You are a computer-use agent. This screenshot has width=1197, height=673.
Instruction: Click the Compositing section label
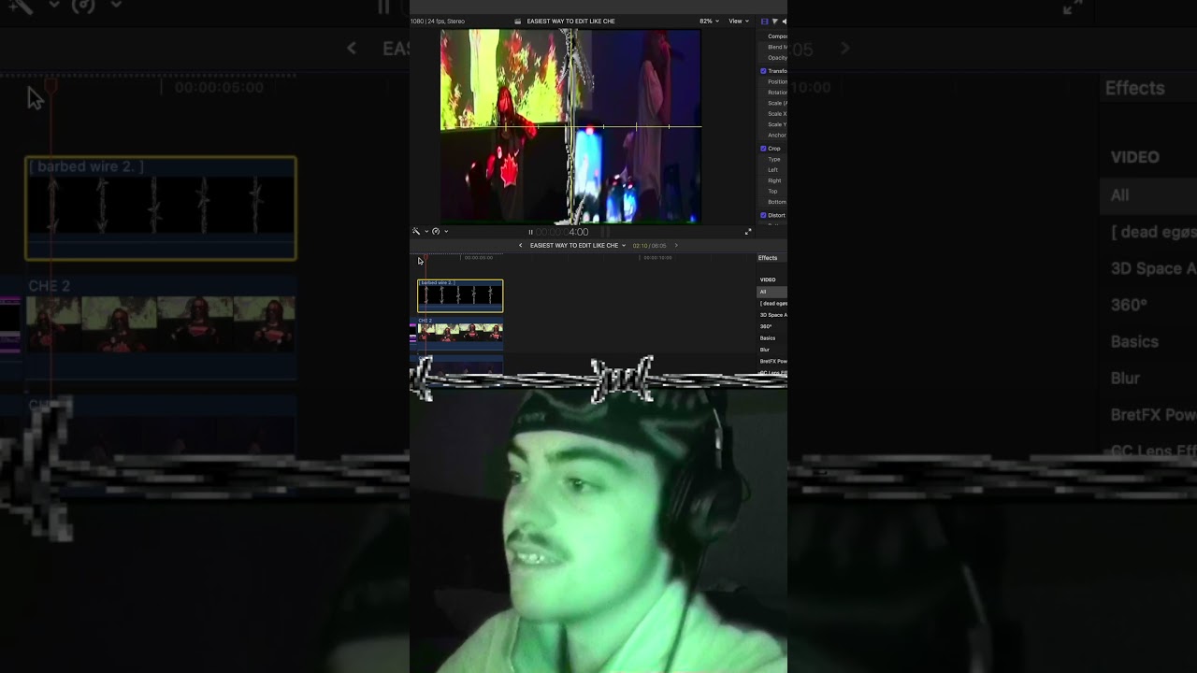tap(777, 36)
